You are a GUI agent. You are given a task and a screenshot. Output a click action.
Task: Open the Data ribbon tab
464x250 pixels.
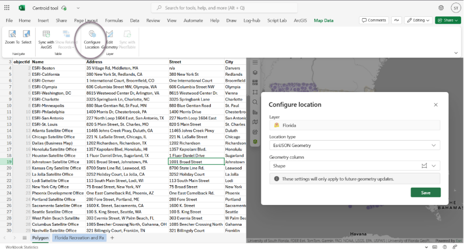click(134, 20)
